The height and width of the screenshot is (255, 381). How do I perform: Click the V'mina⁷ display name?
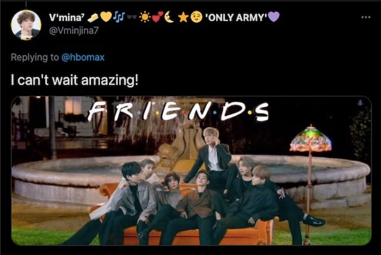(67, 17)
